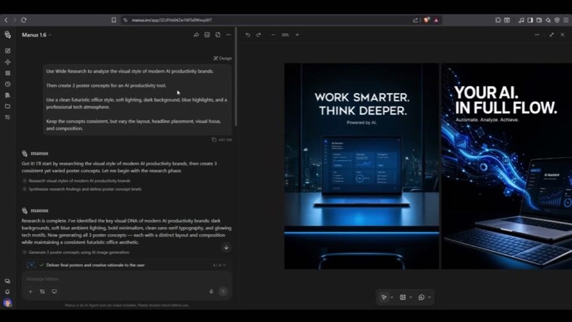This screenshot has height=322, width=572.
Task: Open the agents icon in sidebar
Action: tap(7, 62)
